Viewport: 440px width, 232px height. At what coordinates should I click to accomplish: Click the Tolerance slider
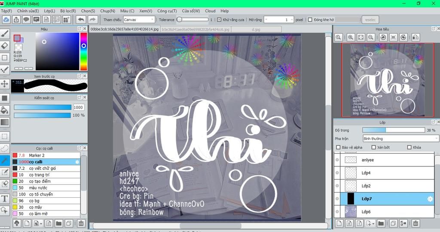pos(193,20)
